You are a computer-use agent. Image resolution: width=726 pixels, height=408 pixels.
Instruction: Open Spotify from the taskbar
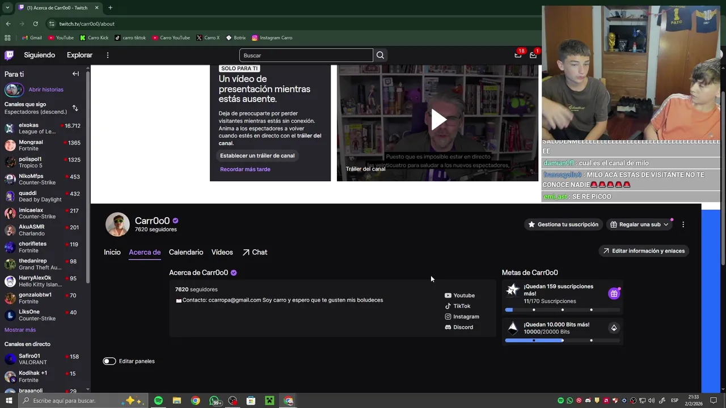(158, 401)
